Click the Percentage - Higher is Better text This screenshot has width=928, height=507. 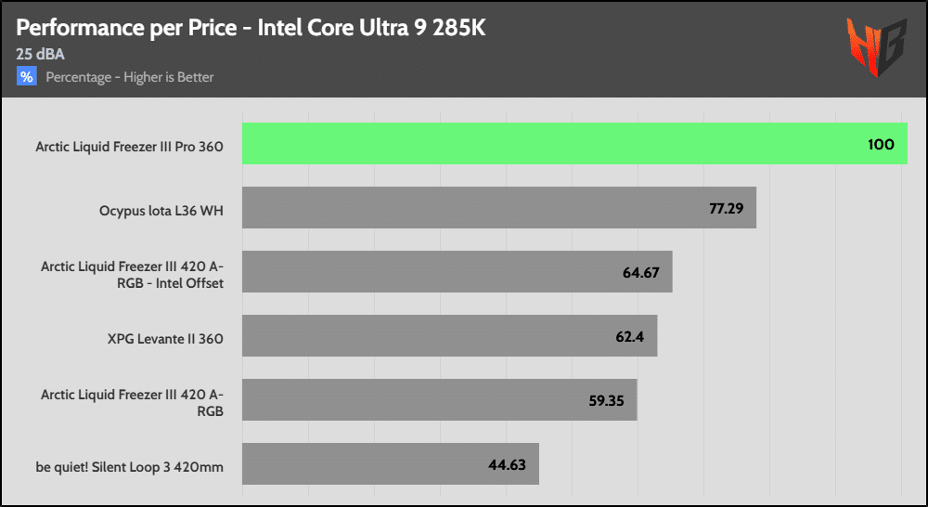coord(130,77)
